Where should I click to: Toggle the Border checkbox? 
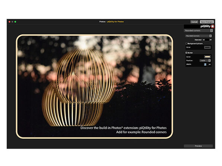pos(186,53)
